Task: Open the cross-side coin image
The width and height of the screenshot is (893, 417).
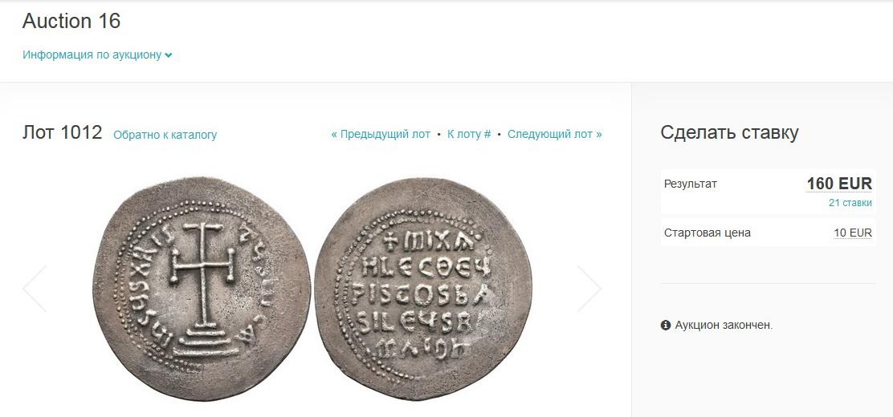Action: [202, 289]
